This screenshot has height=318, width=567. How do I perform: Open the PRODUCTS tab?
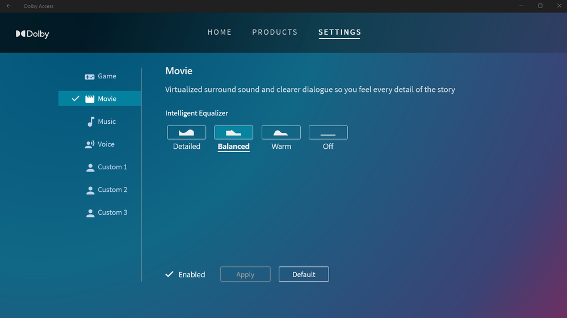(x=275, y=32)
